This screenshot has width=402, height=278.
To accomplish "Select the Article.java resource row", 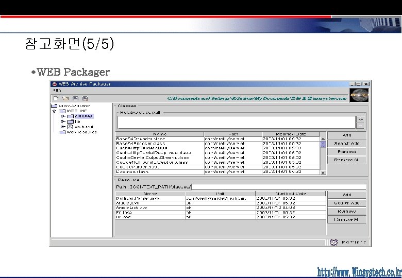I will pos(221,203).
